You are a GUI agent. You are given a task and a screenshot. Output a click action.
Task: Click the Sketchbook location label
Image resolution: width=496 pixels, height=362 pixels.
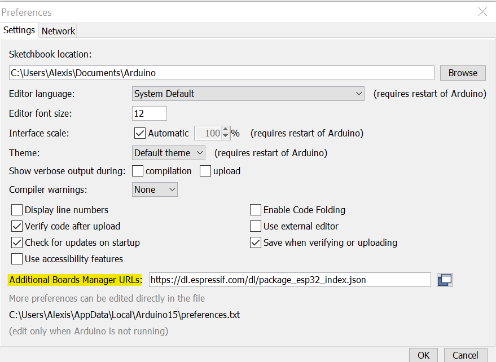click(50, 54)
